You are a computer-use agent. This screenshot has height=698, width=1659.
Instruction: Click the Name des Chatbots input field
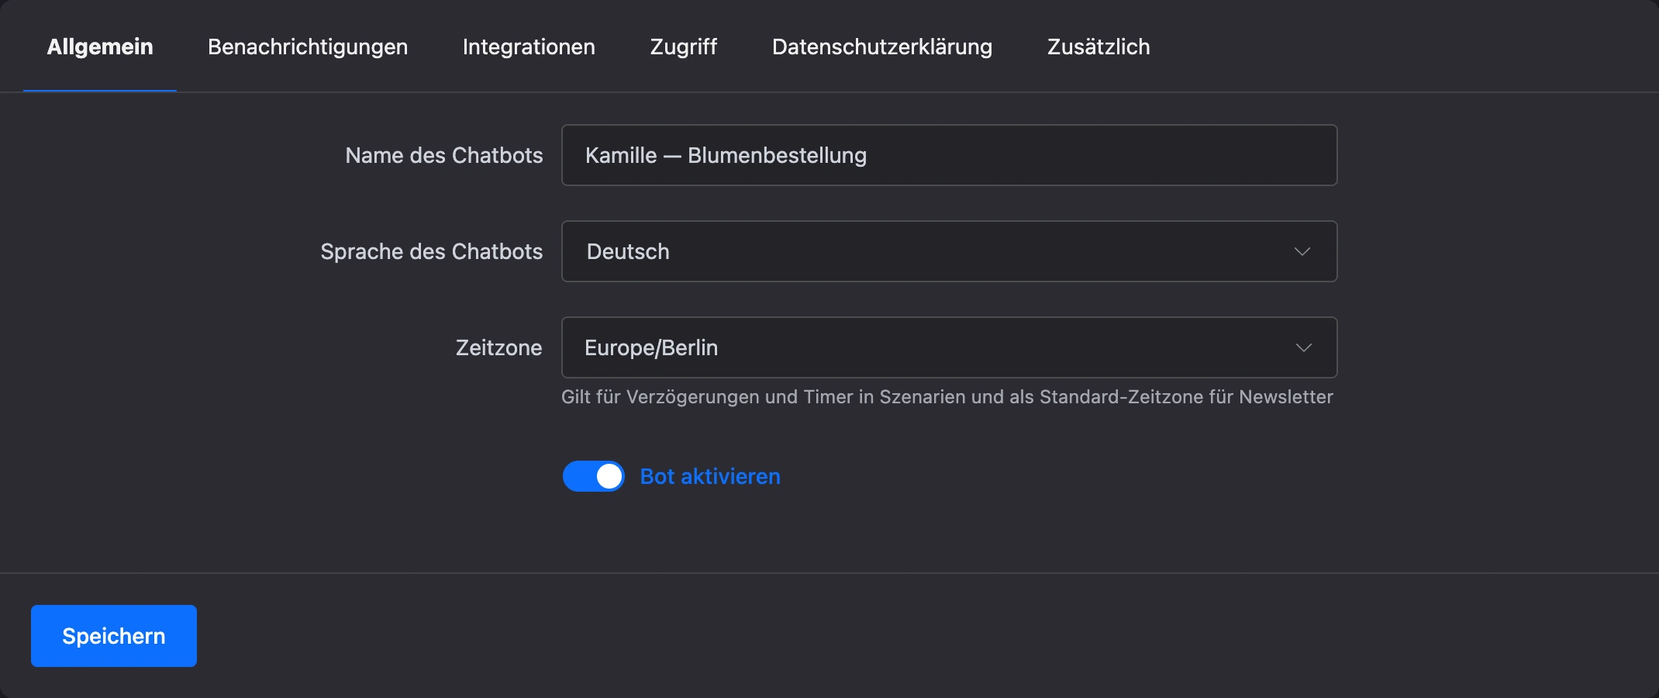(x=950, y=155)
